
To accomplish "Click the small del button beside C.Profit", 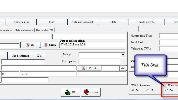I will coord(123,68).
